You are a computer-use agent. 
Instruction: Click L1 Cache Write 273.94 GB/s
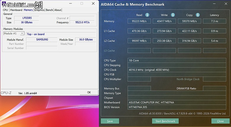pyautogui.click(x=164, y=31)
